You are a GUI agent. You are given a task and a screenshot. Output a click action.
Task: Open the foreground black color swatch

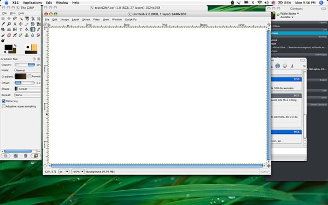pos(9,47)
